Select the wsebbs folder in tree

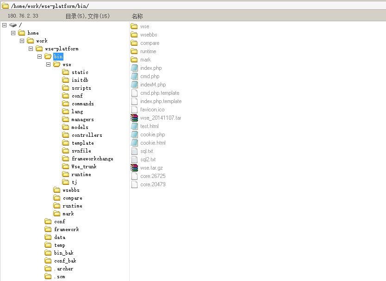click(x=71, y=190)
